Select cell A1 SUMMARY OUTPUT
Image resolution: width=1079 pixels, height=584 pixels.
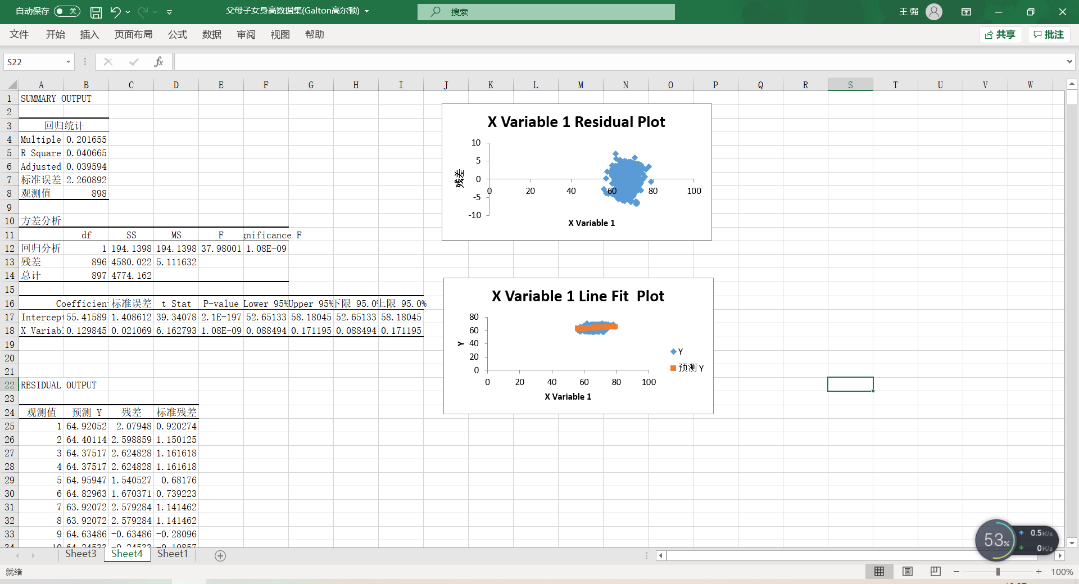[41, 98]
